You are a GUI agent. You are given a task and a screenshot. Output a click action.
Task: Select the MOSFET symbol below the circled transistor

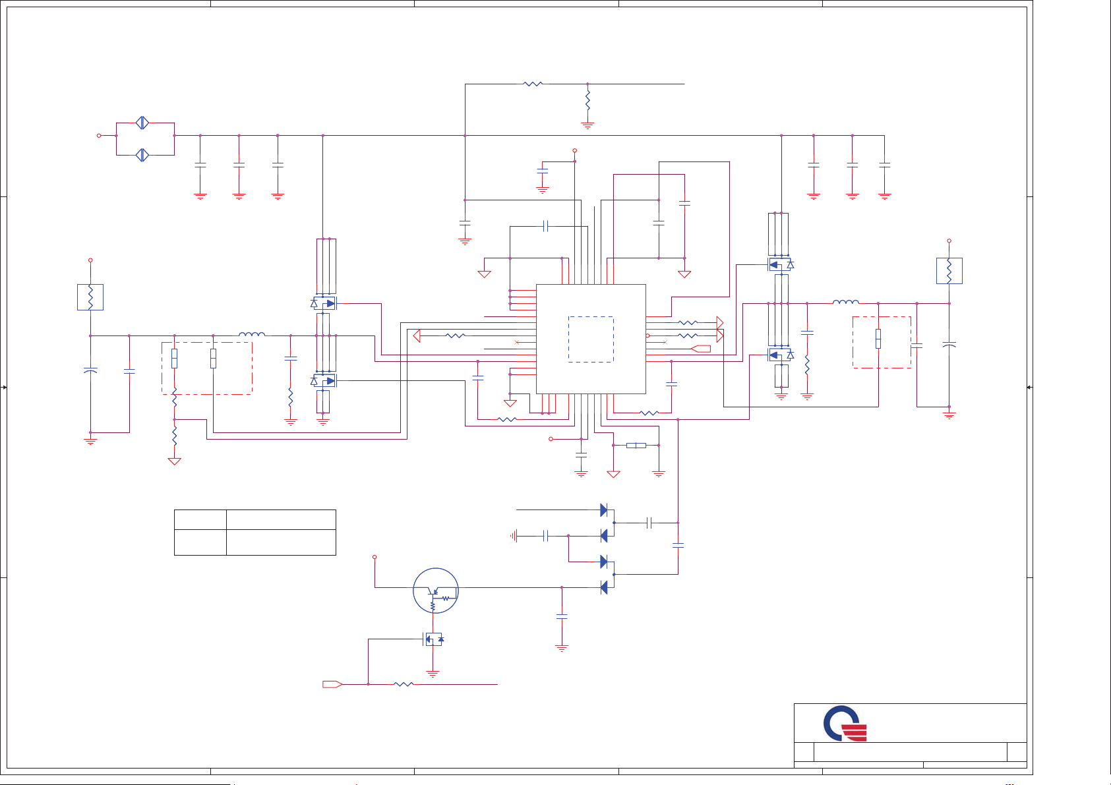click(433, 639)
